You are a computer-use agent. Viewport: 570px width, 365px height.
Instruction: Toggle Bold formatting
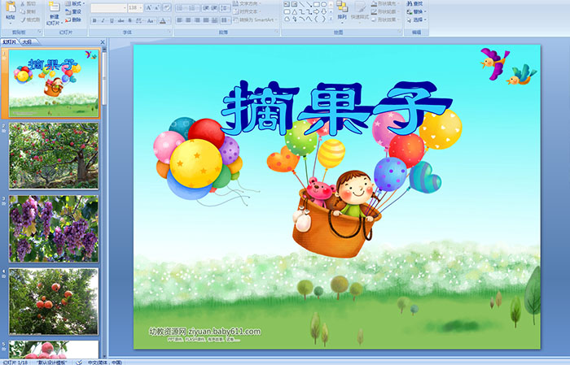[x=94, y=20]
